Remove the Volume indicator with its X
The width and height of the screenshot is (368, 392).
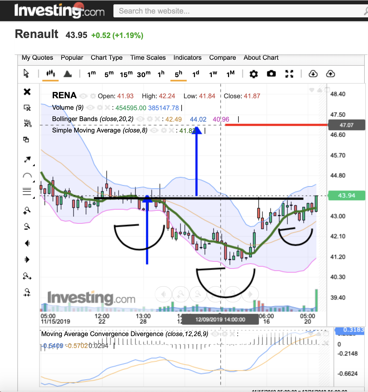click(x=107, y=108)
